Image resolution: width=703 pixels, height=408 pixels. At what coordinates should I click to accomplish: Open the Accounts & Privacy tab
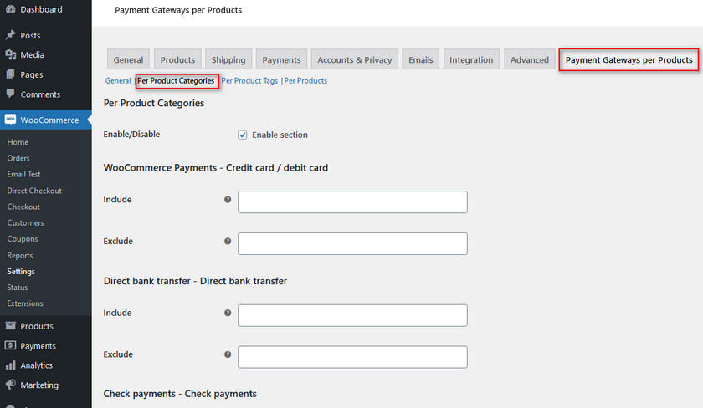click(x=355, y=59)
